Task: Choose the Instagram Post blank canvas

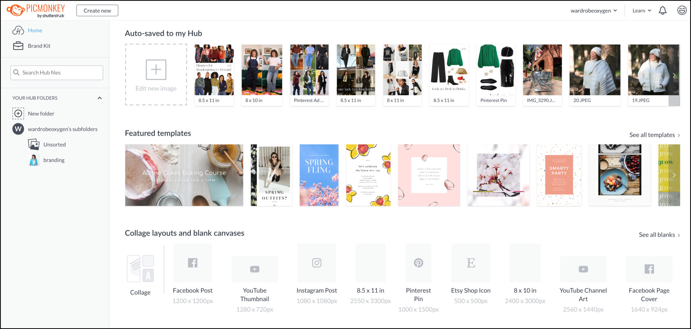Action: (x=316, y=263)
